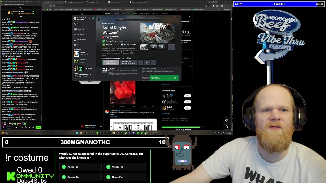
Task: Open a new browser tab
Action: click(x=152, y=2)
